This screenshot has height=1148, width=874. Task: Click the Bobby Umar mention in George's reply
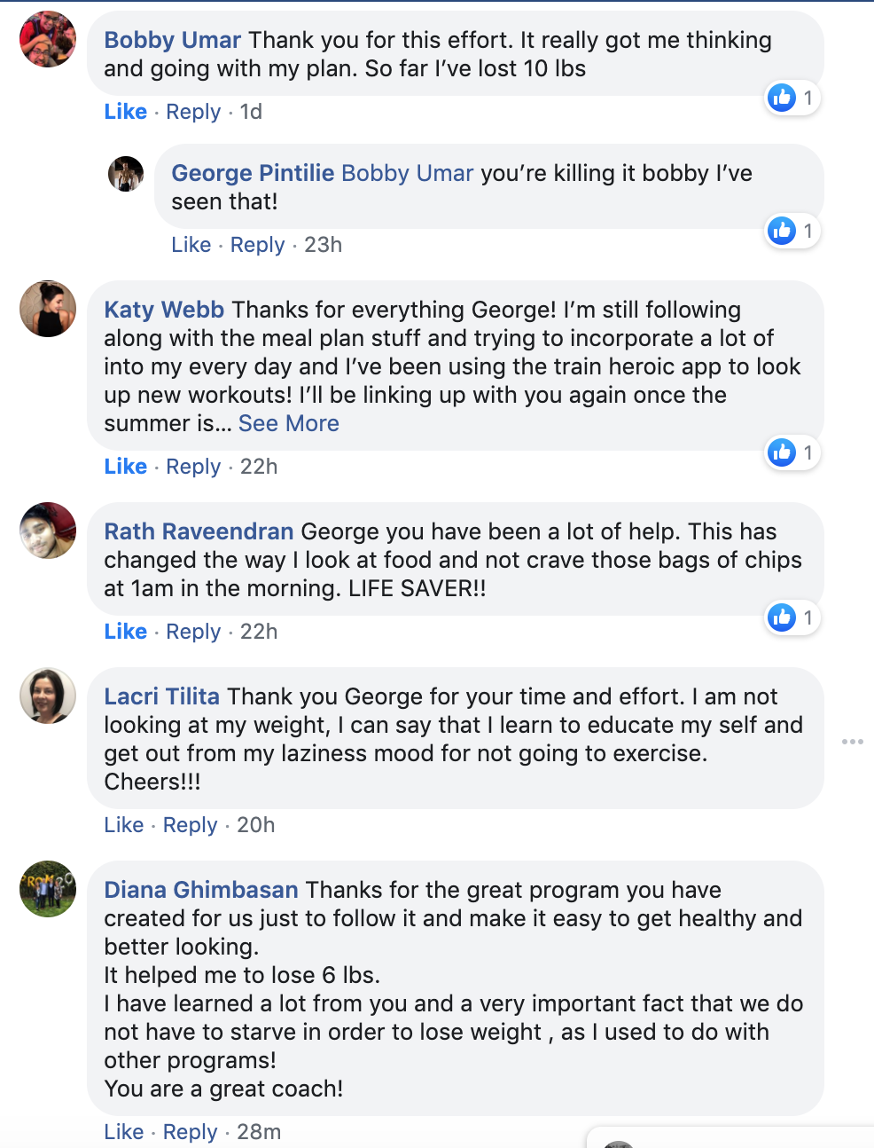[x=407, y=173]
